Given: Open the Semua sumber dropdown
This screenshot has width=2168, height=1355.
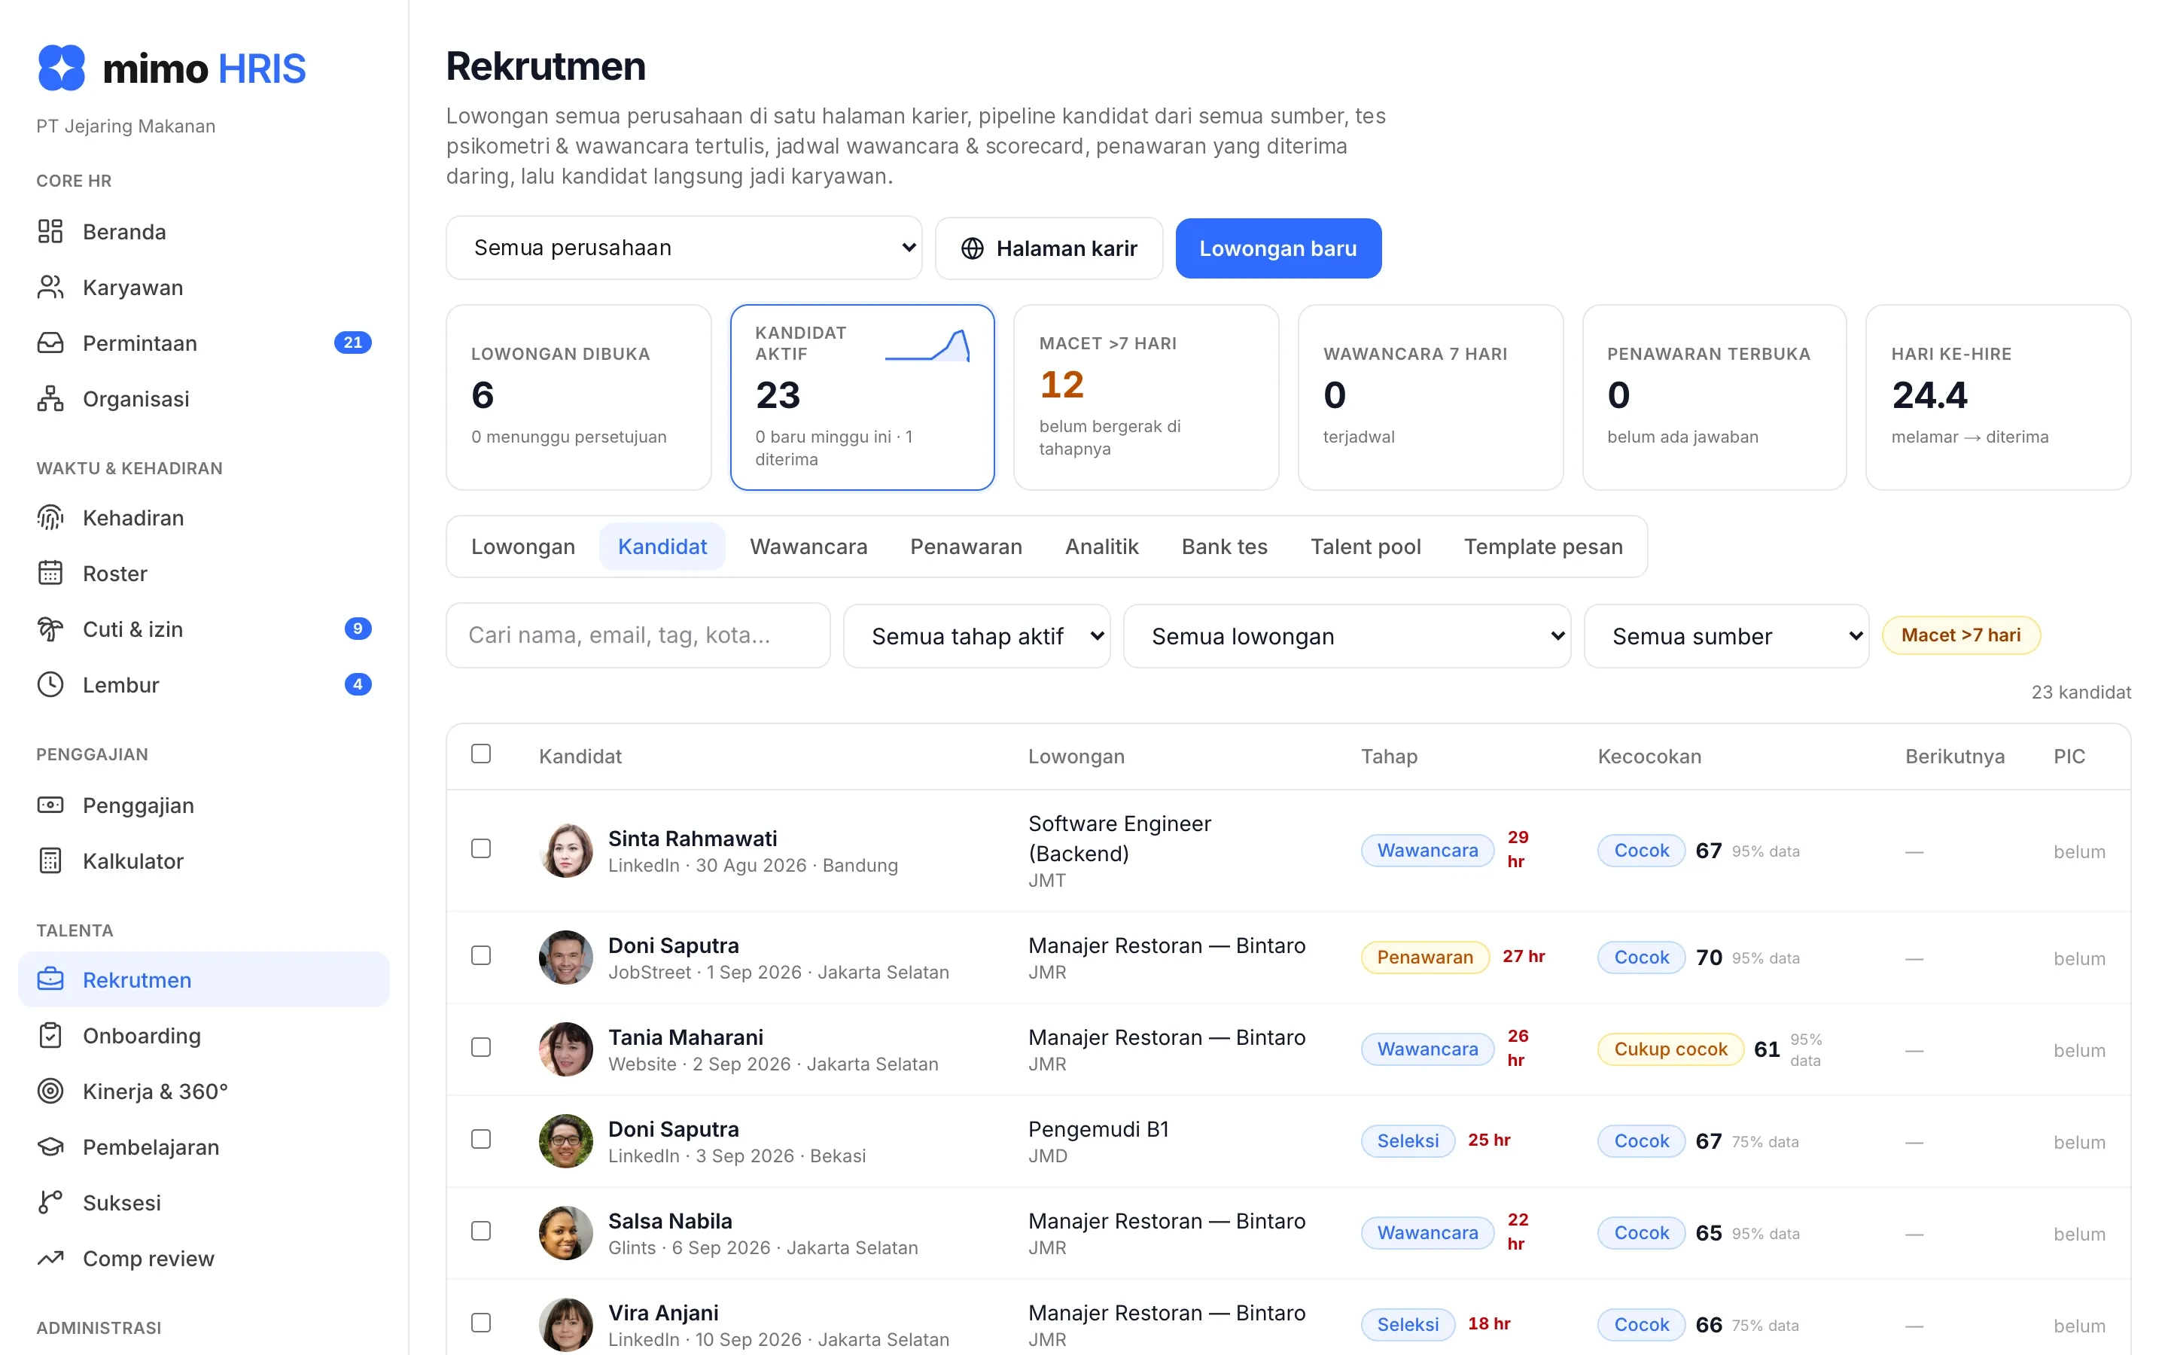Looking at the screenshot, I should 1726,635.
